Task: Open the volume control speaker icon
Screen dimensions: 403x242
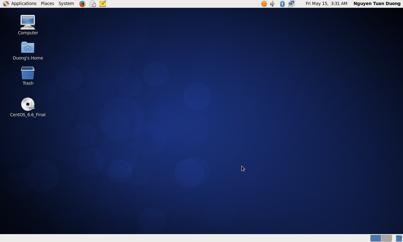Action: coord(273,4)
